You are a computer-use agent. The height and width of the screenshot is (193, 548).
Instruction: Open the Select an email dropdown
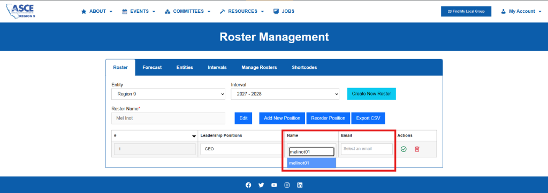click(367, 149)
